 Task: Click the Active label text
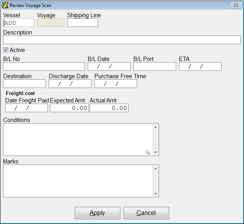coord(17,50)
